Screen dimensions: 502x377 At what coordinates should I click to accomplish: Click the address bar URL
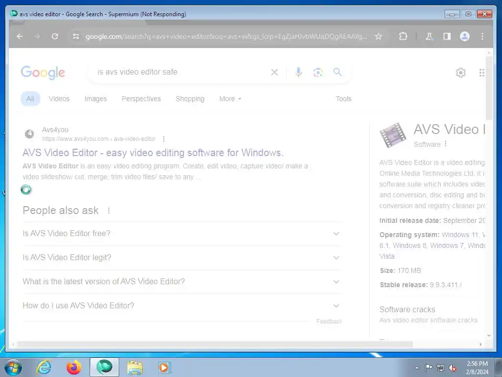pyautogui.click(x=226, y=36)
